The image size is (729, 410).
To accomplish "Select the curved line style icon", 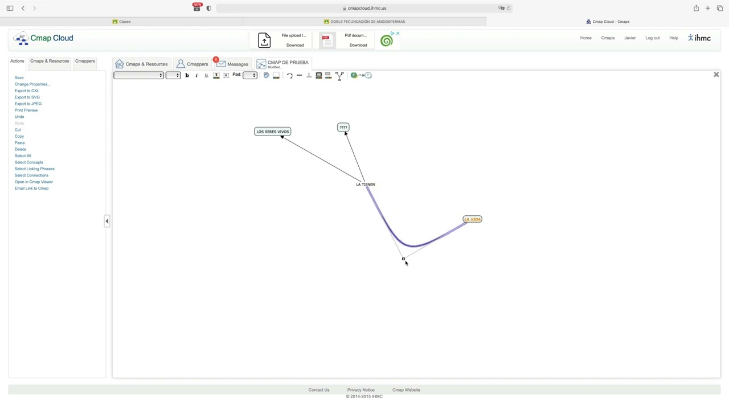I will [x=290, y=75].
